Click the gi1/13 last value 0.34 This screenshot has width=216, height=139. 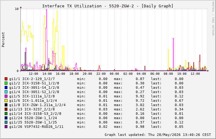(179, 109)
